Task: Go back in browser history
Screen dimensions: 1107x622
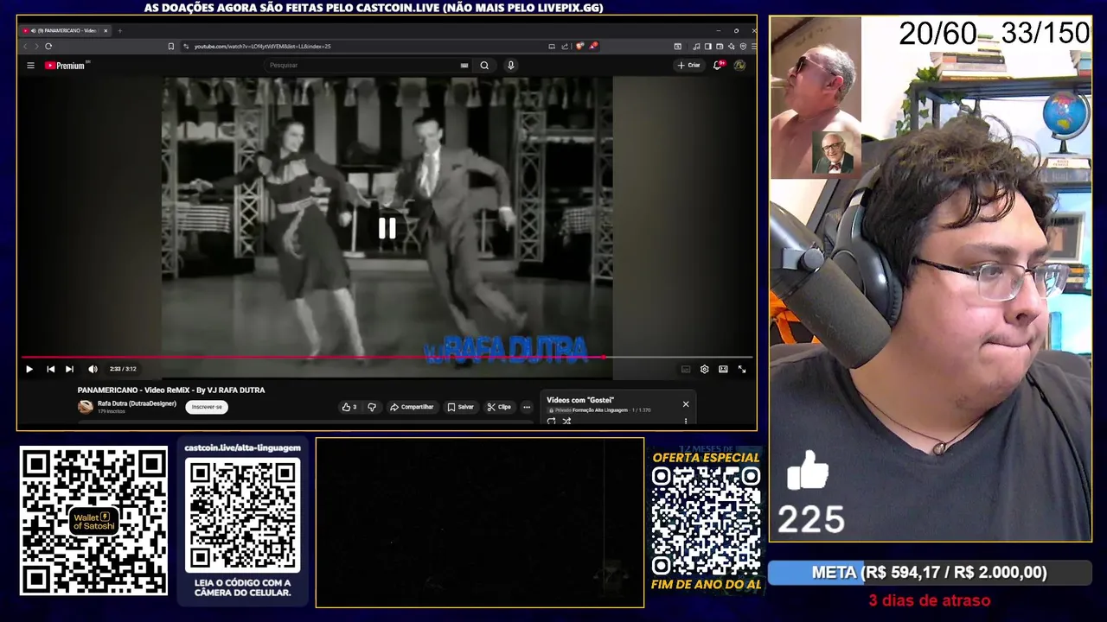Action: 24,47
